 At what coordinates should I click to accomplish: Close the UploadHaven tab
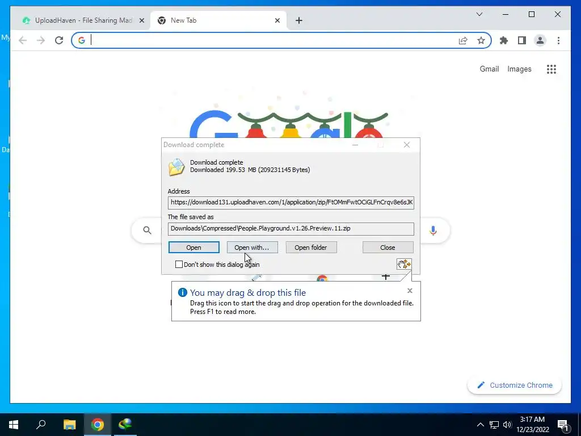tap(141, 20)
